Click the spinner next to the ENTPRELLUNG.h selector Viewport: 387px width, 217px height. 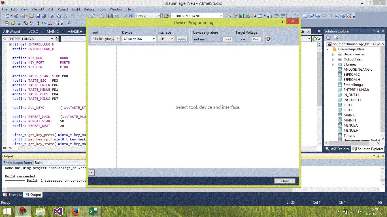[x=57, y=39]
